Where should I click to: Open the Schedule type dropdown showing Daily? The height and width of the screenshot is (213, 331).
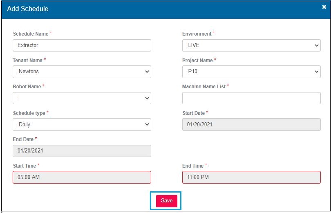click(82, 124)
